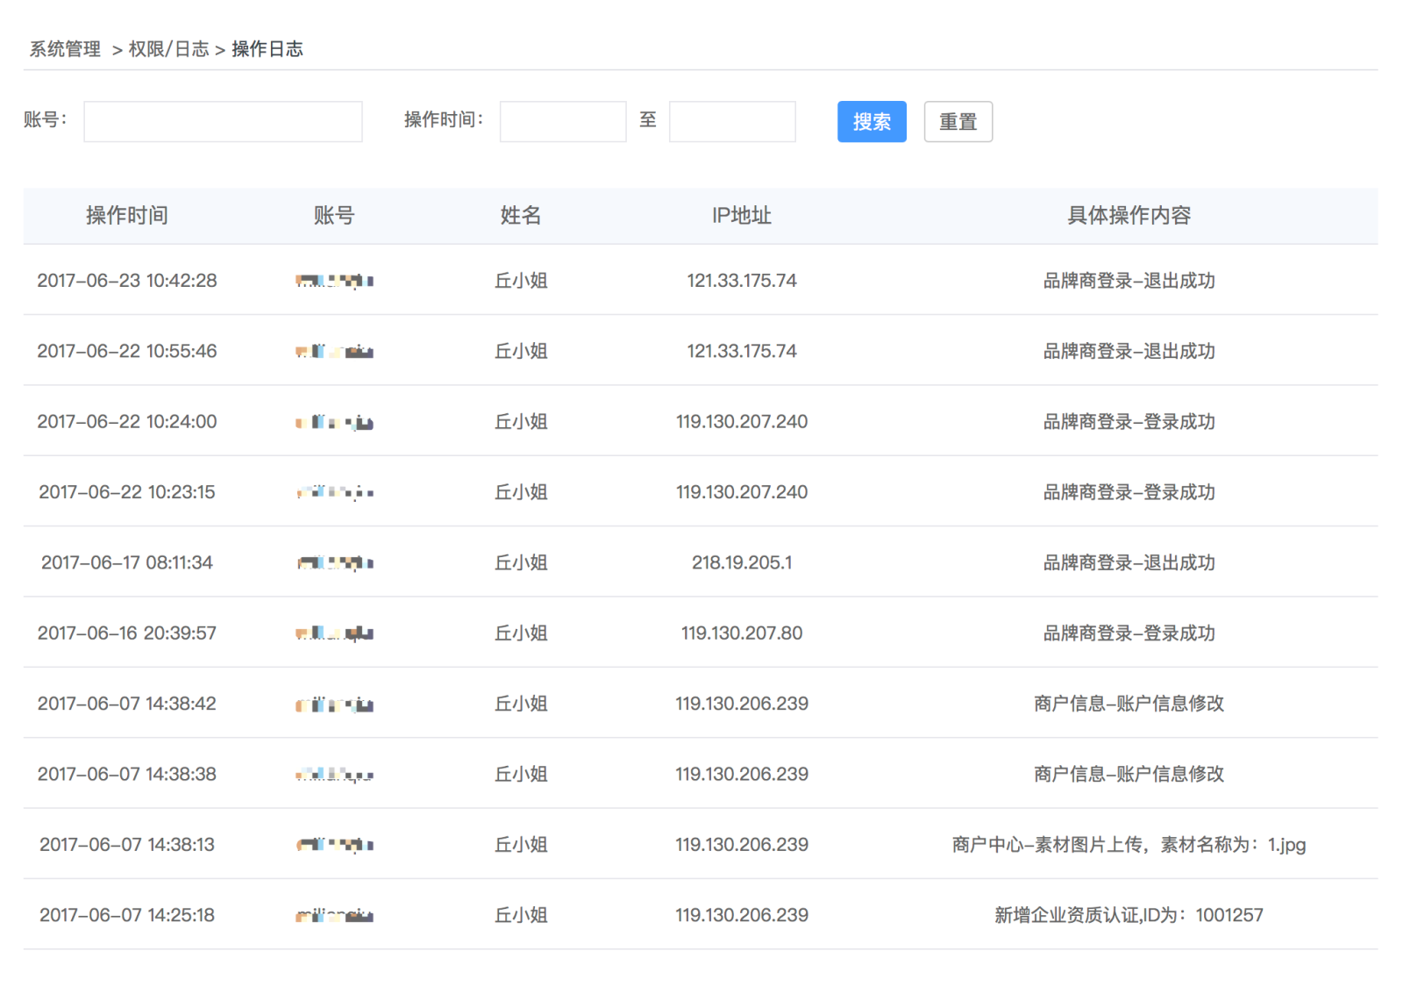Click 丘小姐 in the 14:25:18 row
The image size is (1403, 994).
(521, 915)
